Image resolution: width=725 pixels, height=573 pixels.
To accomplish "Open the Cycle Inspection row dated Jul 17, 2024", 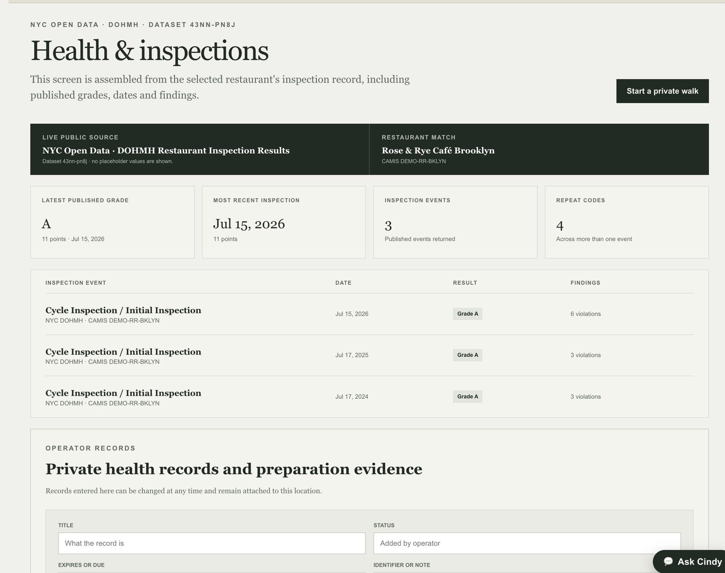I will pos(369,397).
